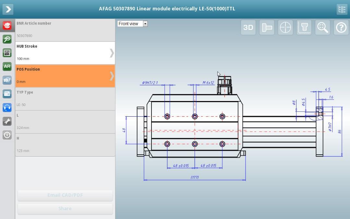This screenshot has height=219, width=350.
Task: Open the AR augmented reality icon
Action: (x=7, y=66)
